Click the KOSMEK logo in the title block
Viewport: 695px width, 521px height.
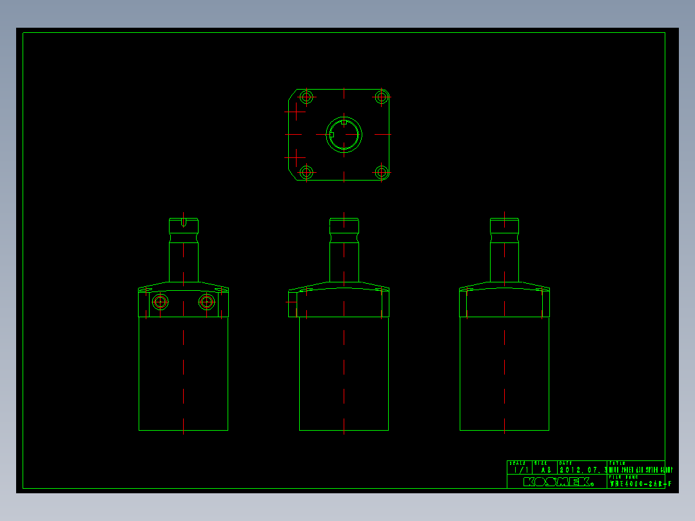coord(558,482)
